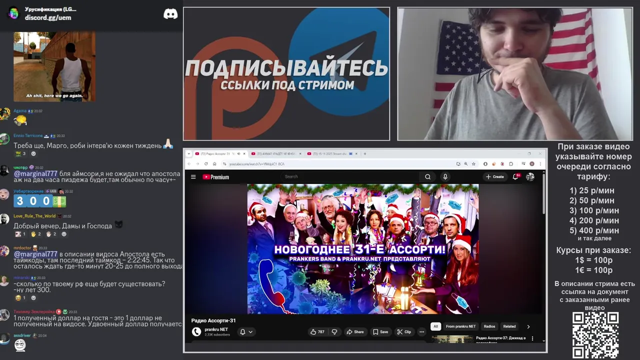
Task: Select the Radios filter chip
Action: (489, 326)
